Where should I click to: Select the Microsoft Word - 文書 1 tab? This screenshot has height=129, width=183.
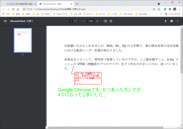55,4
